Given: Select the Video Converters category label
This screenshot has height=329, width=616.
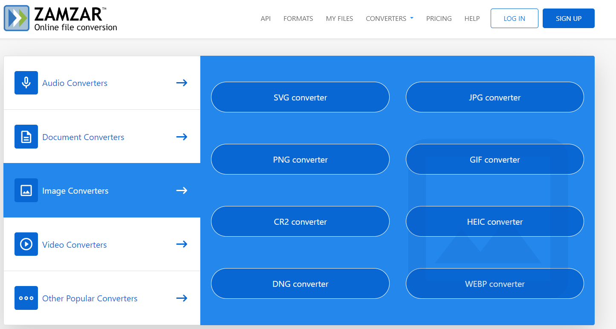Looking at the screenshot, I should point(74,245).
